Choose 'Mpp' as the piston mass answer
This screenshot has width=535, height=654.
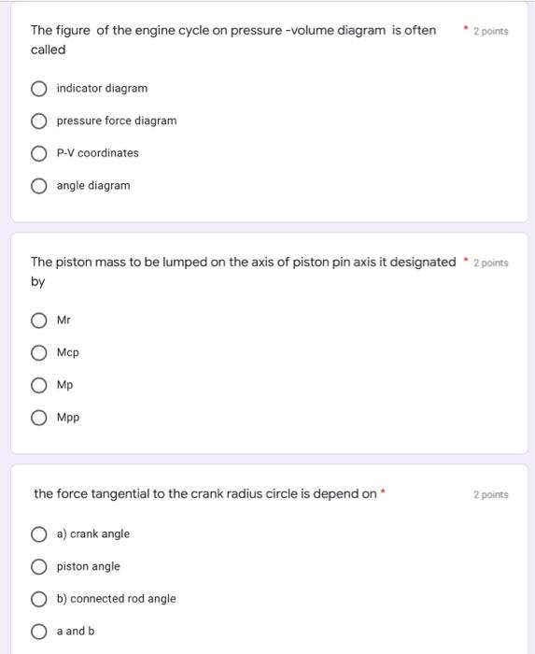click(39, 418)
